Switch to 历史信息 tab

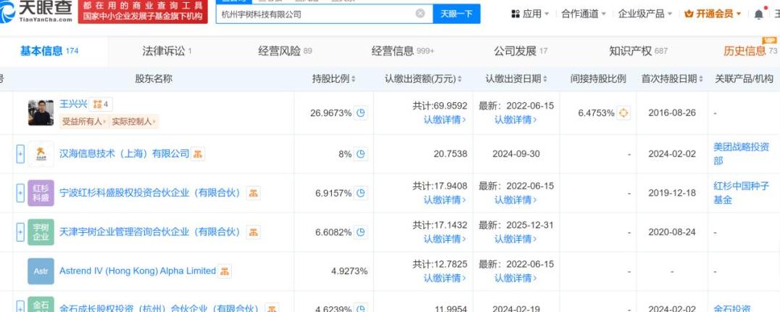(750, 51)
